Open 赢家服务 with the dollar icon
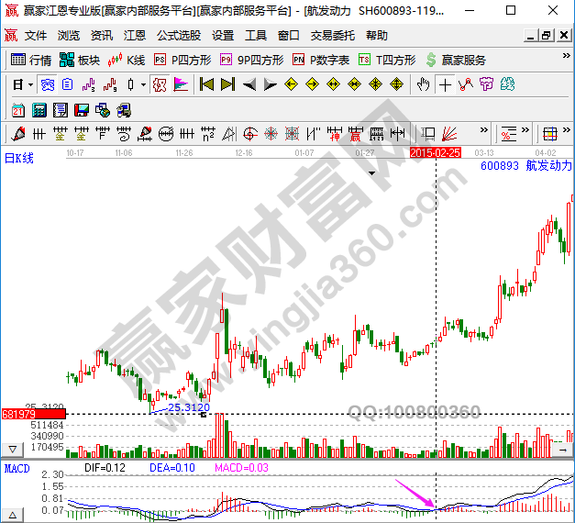Viewport: 575px width, 523px height. point(455,60)
